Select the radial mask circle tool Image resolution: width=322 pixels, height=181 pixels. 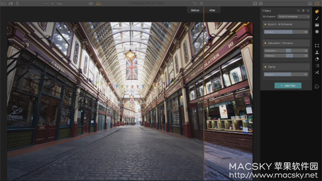317,32
